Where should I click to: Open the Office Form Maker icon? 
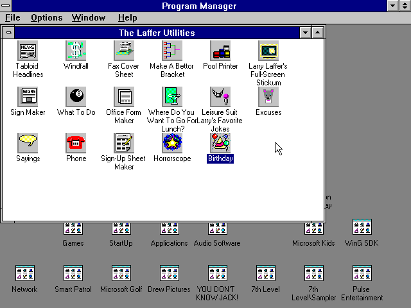(x=124, y=97)
